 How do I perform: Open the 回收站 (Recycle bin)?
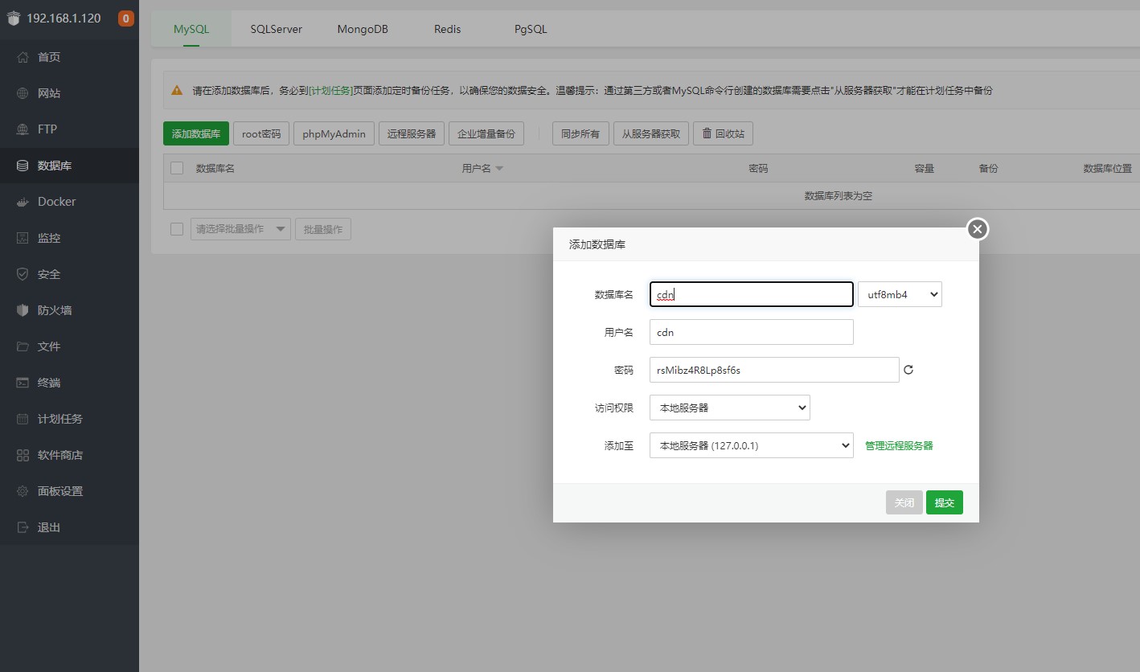[723, 133]
